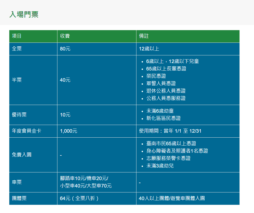The width and height of the screenshot is (254, 213).
Task: Click the 備註 column header
Action: point(144,36)
